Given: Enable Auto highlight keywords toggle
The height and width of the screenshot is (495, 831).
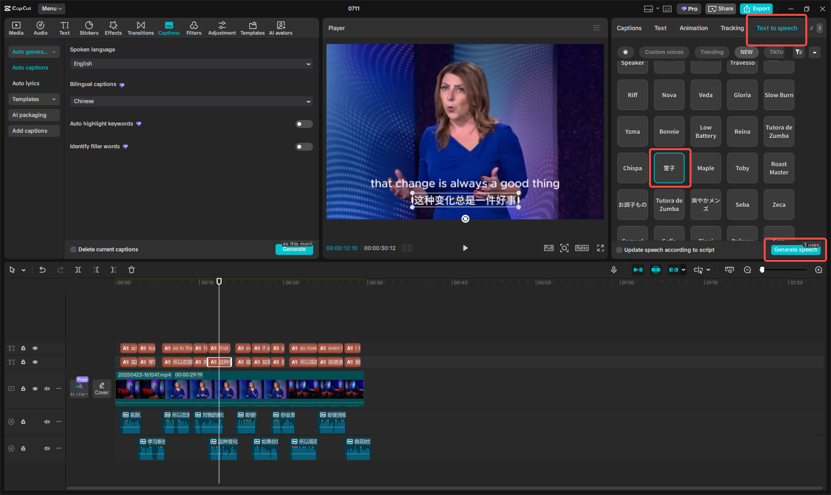Looking at the screenshot, I should pyautogui.click(x=304, y=124).
